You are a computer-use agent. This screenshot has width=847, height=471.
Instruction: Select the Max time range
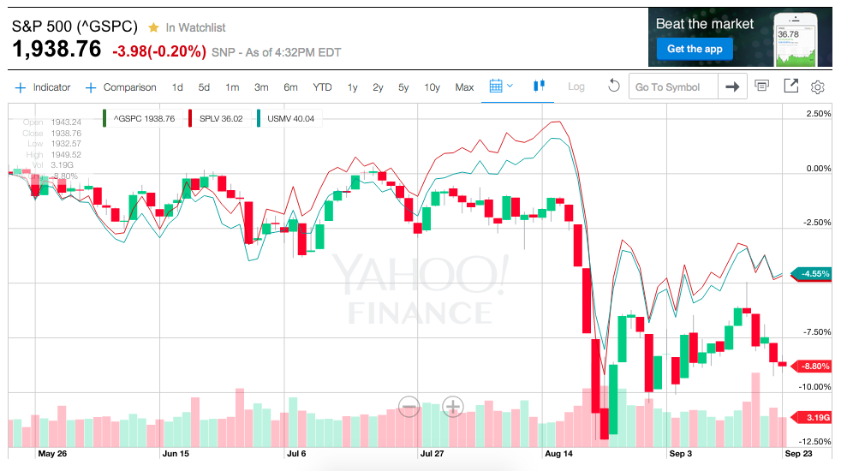(x=464, y=87)
